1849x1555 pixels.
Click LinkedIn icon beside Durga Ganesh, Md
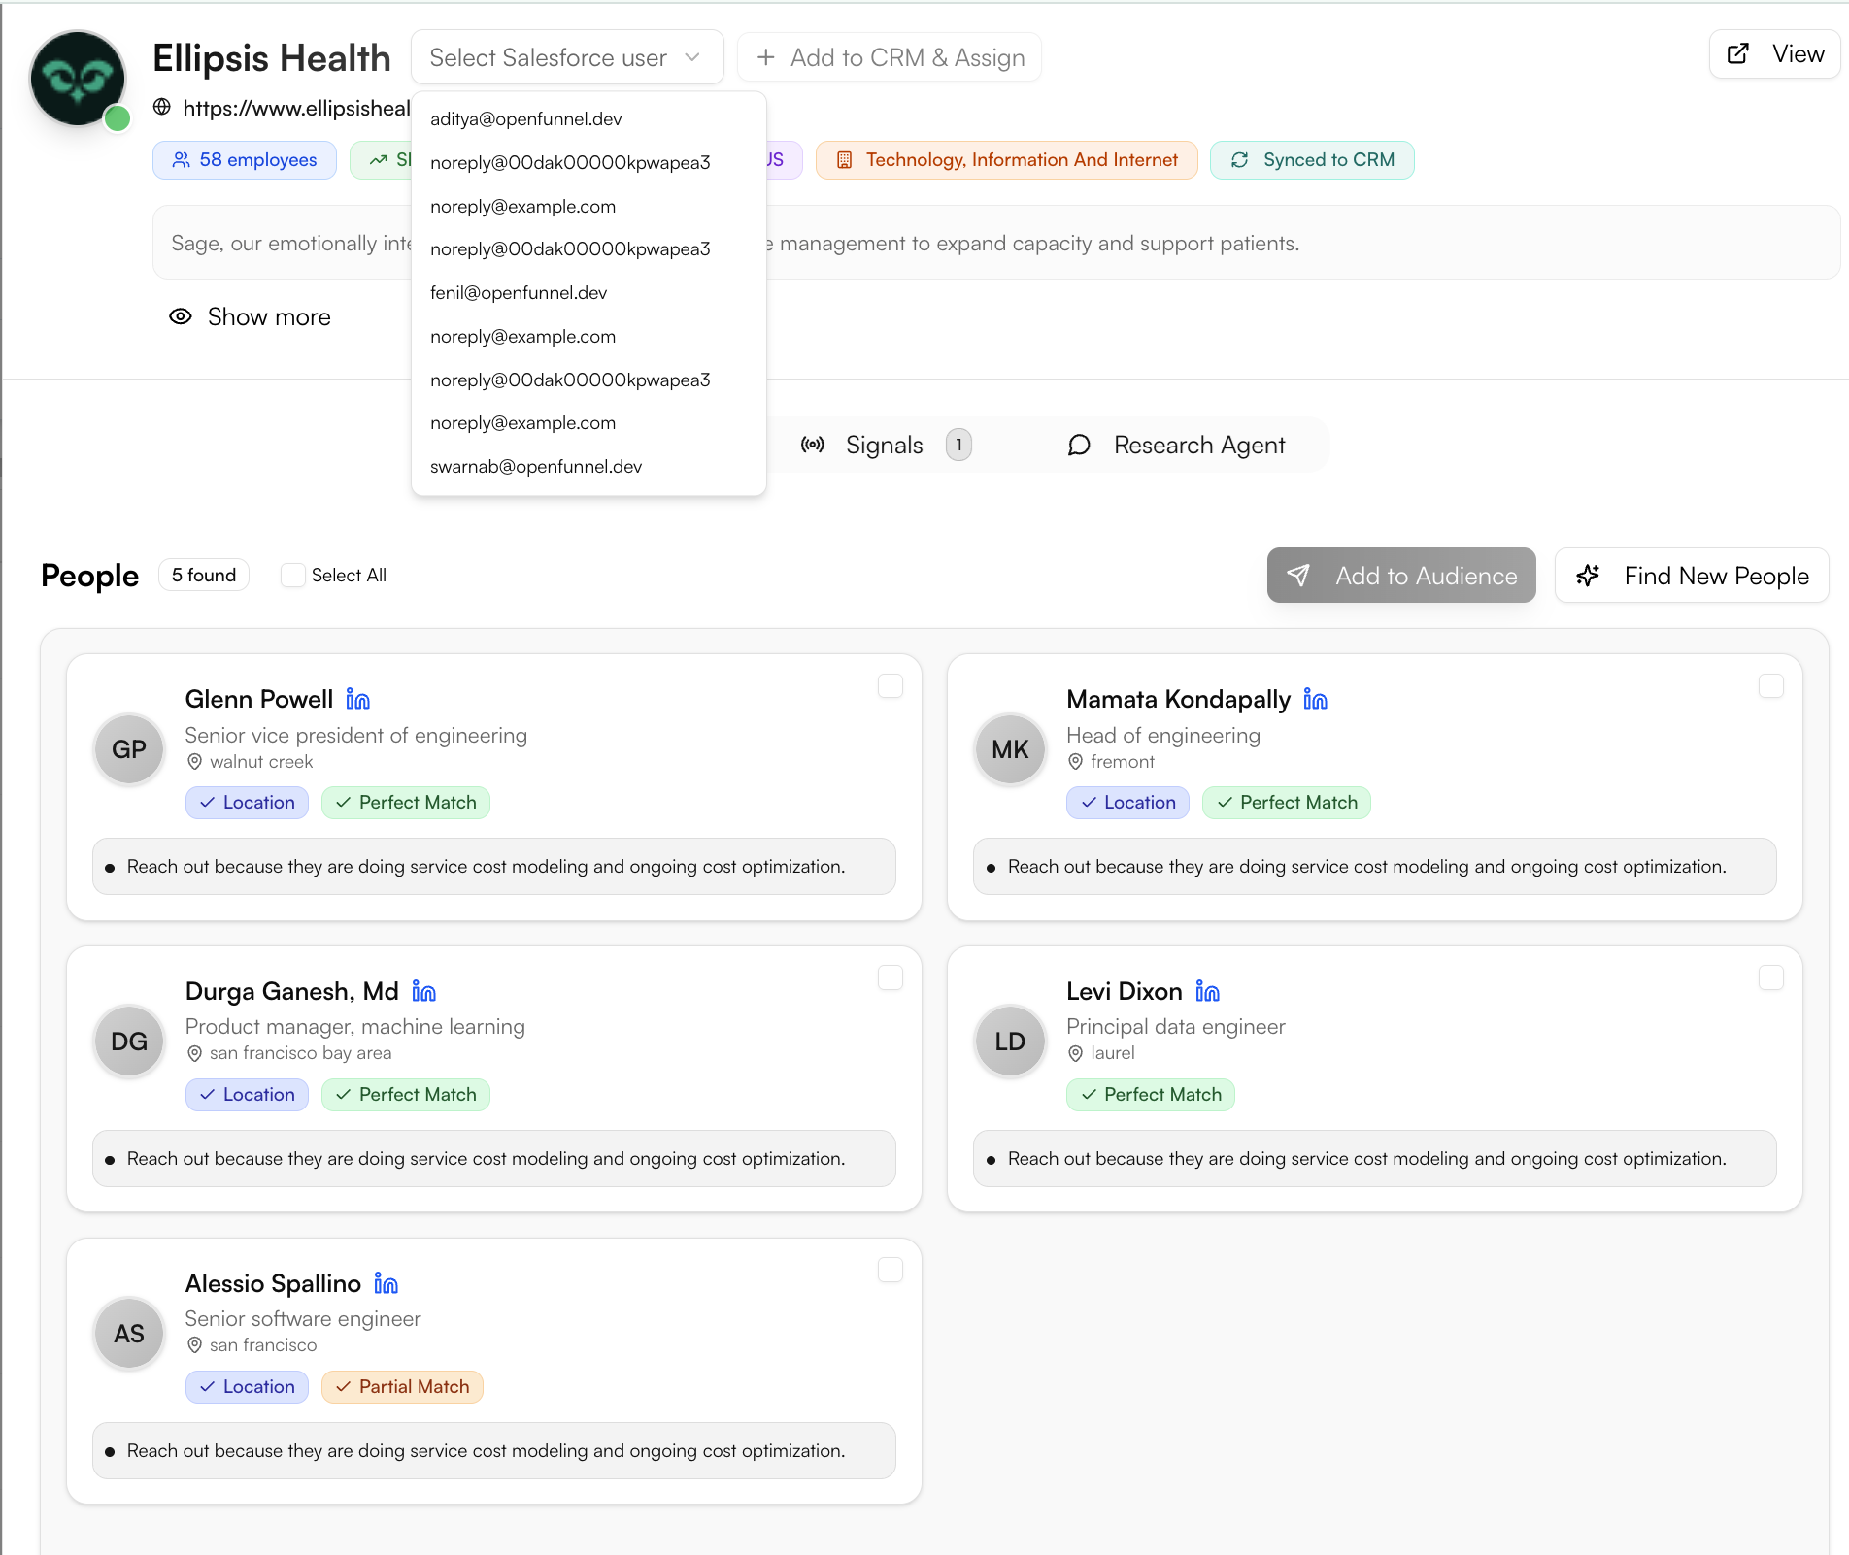tap(423, 991)
